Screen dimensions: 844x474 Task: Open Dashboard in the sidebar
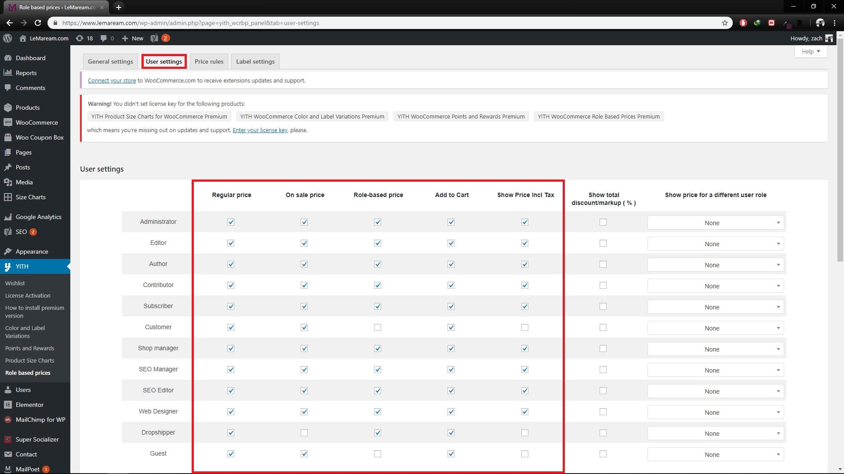(x=30, y=58)
